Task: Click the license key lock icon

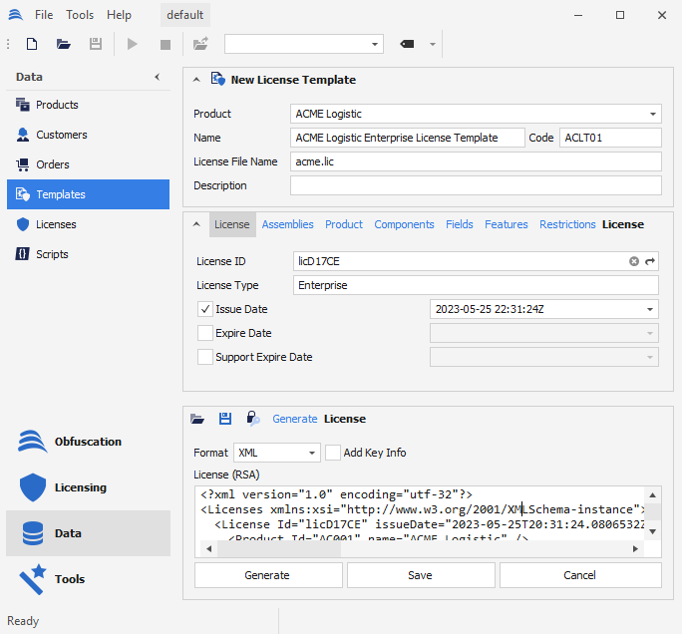Action: pyautogui.click(x=253, y=419)
